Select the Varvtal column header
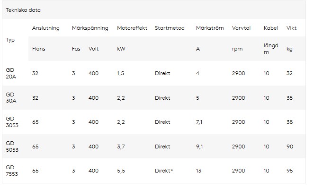The height and width of the screenshot is (190, 314). pos(241,28)
